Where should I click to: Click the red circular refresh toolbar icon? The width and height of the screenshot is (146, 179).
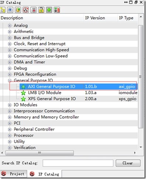click(26, 10)
